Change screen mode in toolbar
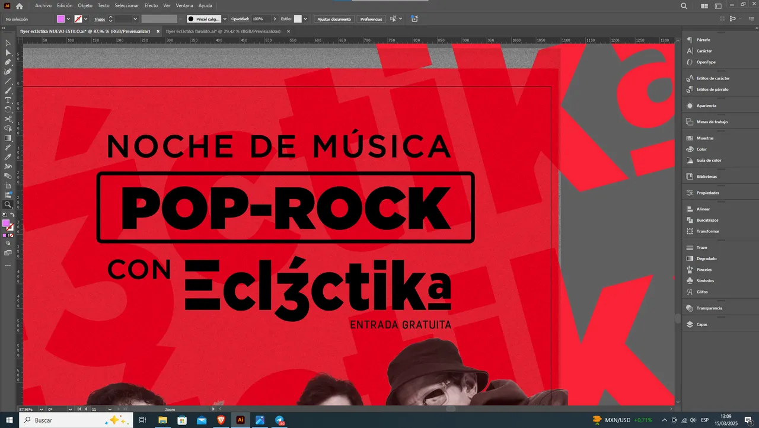The width and height of the screenshot is (759, 428). [x=8, y=253]
